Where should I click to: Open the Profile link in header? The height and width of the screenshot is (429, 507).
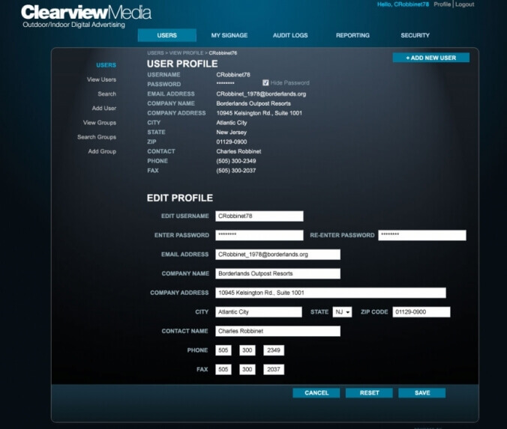click(x=442, y=4)
